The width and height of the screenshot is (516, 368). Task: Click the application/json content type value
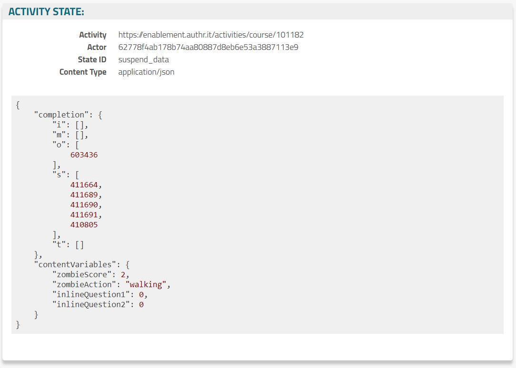click(x=146, y=72)
